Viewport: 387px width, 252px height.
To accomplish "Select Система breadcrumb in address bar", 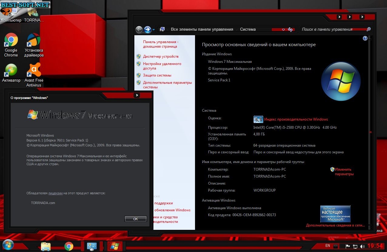I will click(x=248, y=29).
